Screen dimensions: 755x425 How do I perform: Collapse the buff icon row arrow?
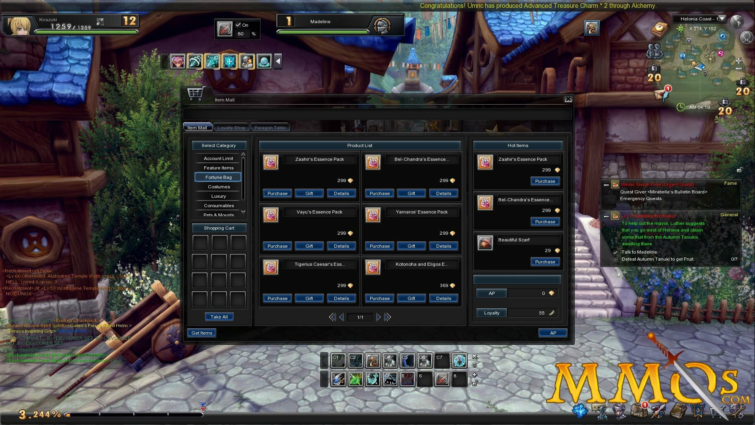coord(278,61)
